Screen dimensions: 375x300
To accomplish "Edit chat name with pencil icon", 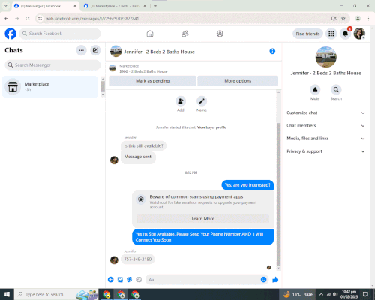I will pos(202,101).
